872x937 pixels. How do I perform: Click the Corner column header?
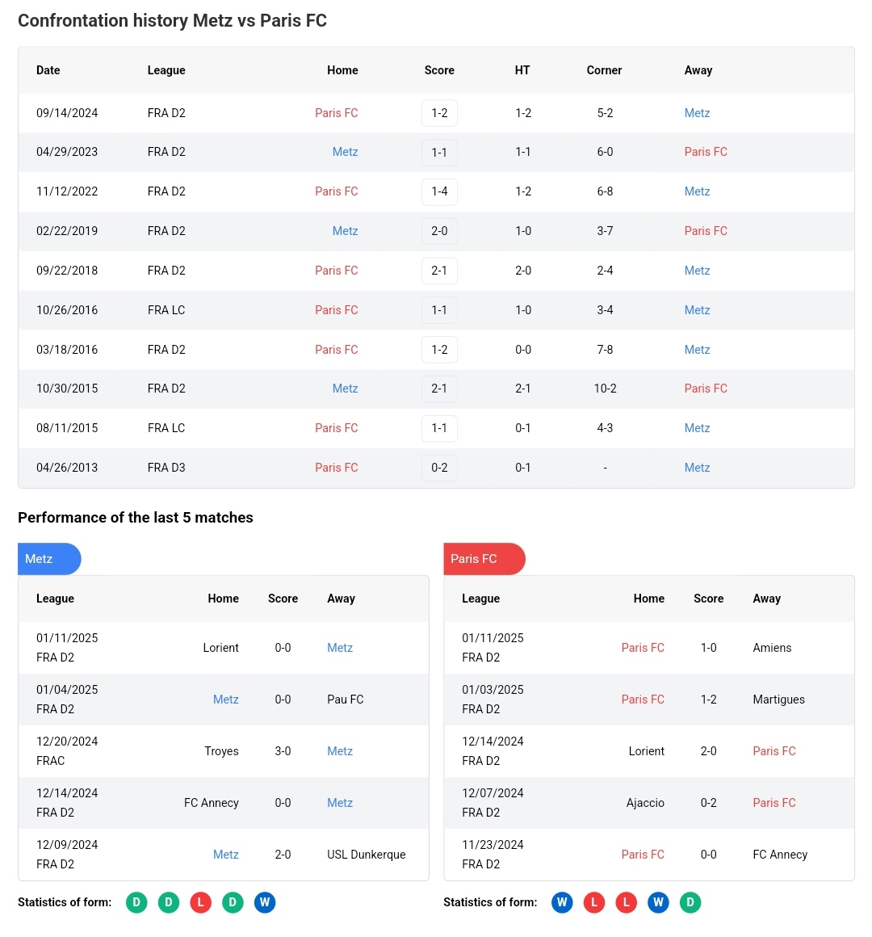[x=604, y=70]
